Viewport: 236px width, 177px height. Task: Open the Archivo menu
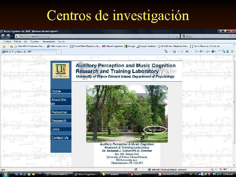(7, 42)
